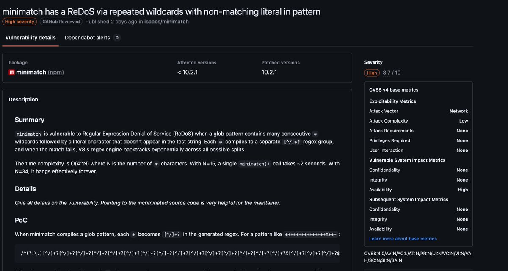Click the Summary heading
This screenshot has width=508, height=271.
30,120
